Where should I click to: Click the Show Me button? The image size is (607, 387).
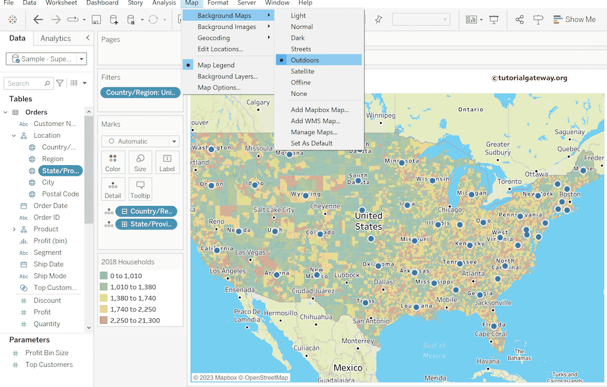[x=574, y=19]
